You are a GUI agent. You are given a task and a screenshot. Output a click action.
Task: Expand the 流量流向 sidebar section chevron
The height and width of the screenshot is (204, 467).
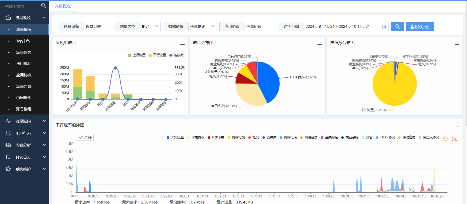click(44, 121)
